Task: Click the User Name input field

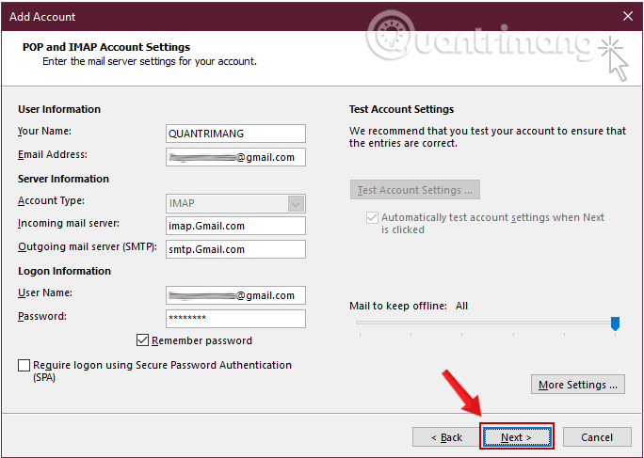Action: point(235,295)
